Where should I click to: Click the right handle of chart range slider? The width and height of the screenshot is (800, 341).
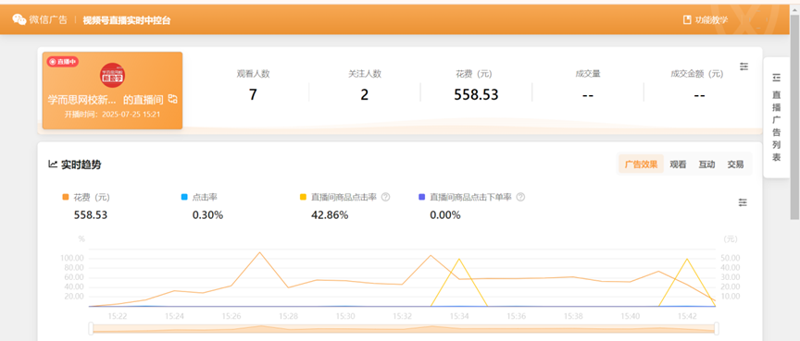click(x=716, y=329)
